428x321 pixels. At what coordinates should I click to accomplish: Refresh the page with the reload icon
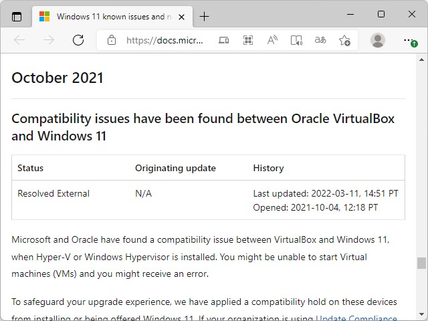[78, 40]
